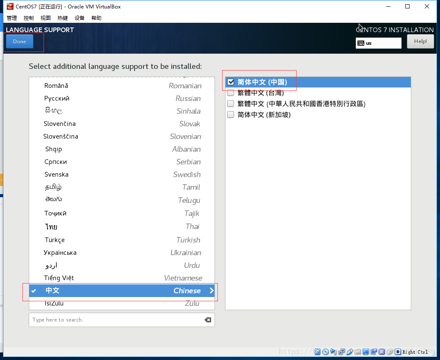Select Українська Ukrainian language row
Viewport: 440px width, 360px height.
[x=122, y=252]
